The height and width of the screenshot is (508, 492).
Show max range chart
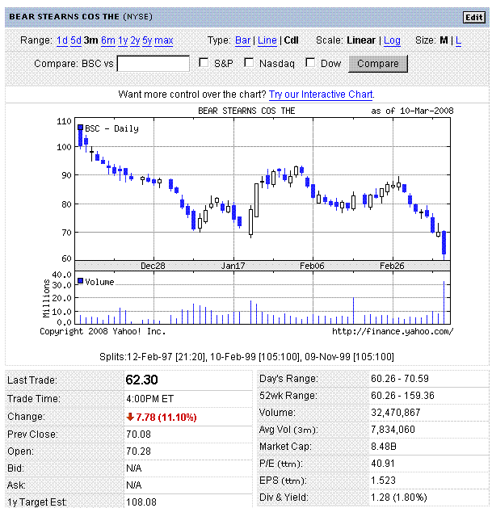coord(164,40)
